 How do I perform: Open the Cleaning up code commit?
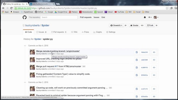(72, 88)
